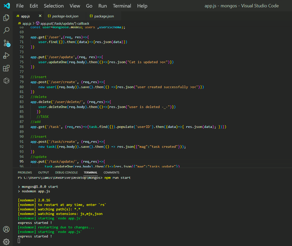Open the Go menu

89,6
